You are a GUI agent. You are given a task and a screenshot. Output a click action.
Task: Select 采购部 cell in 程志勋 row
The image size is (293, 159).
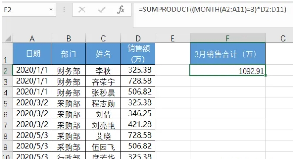pyautogui.click(x=68, y=103)
